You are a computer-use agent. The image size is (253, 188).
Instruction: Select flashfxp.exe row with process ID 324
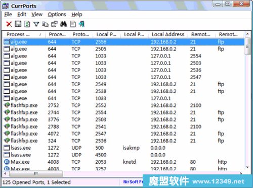124,141
